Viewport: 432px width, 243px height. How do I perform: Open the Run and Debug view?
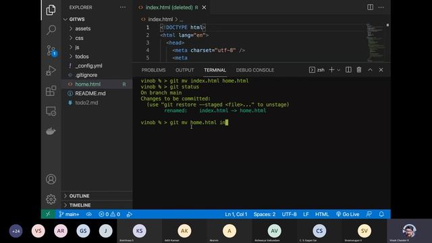pos(51,70)
